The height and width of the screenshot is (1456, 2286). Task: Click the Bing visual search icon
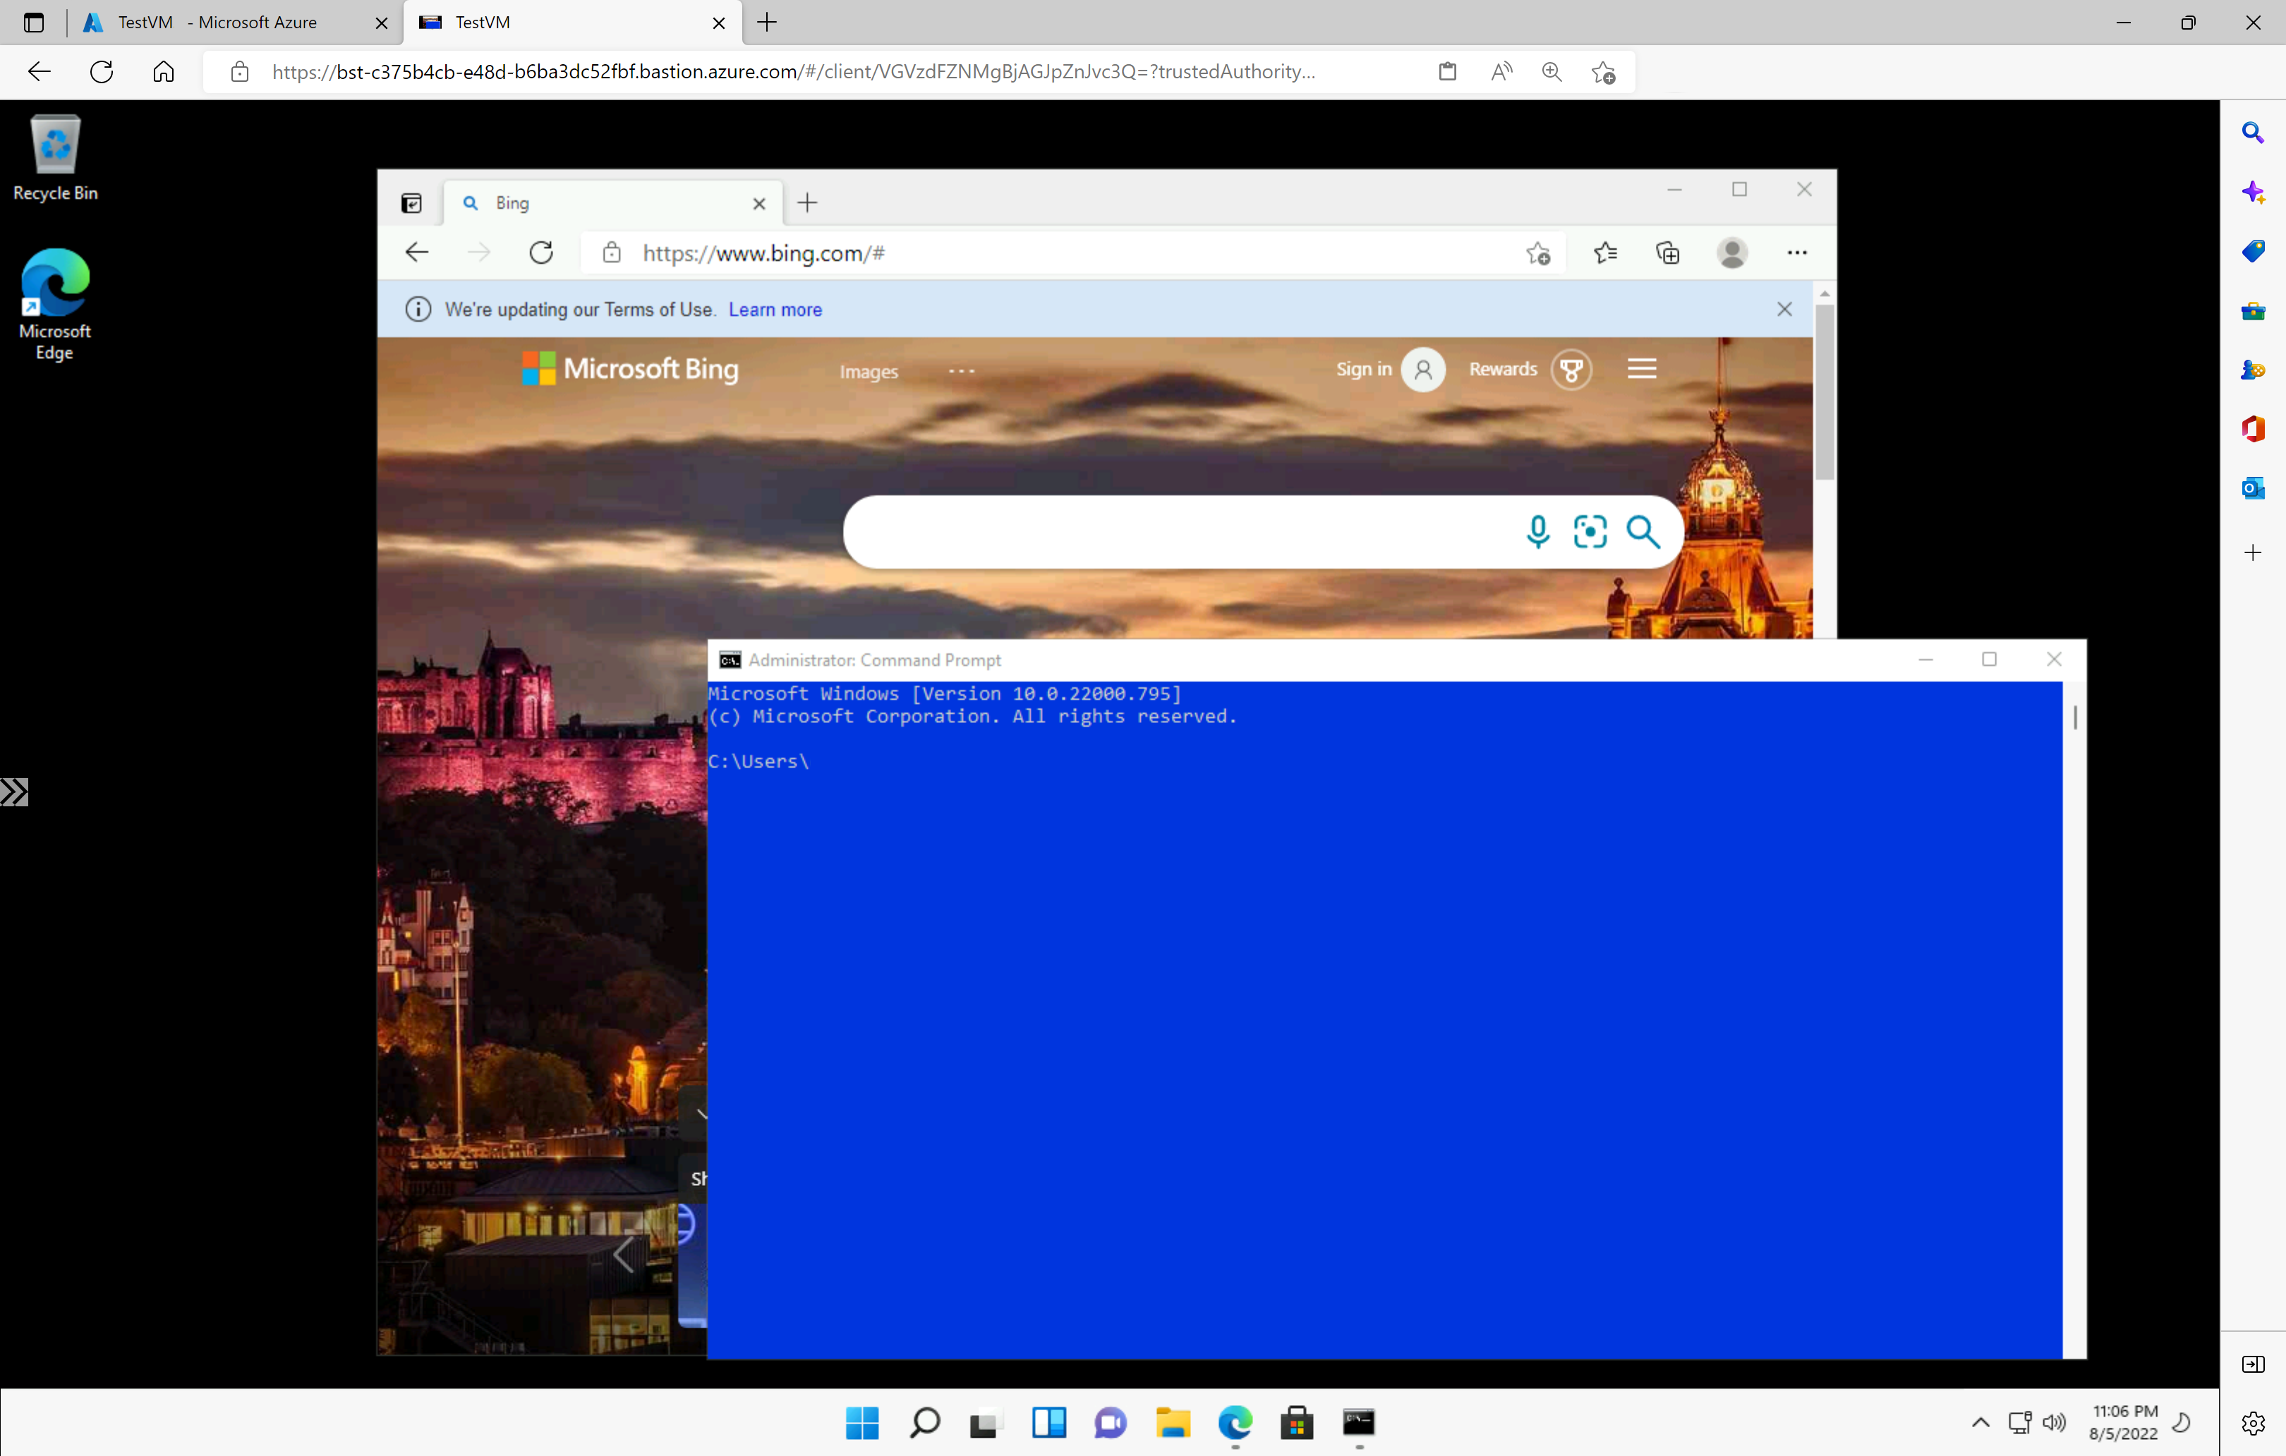coord(1590,530)
